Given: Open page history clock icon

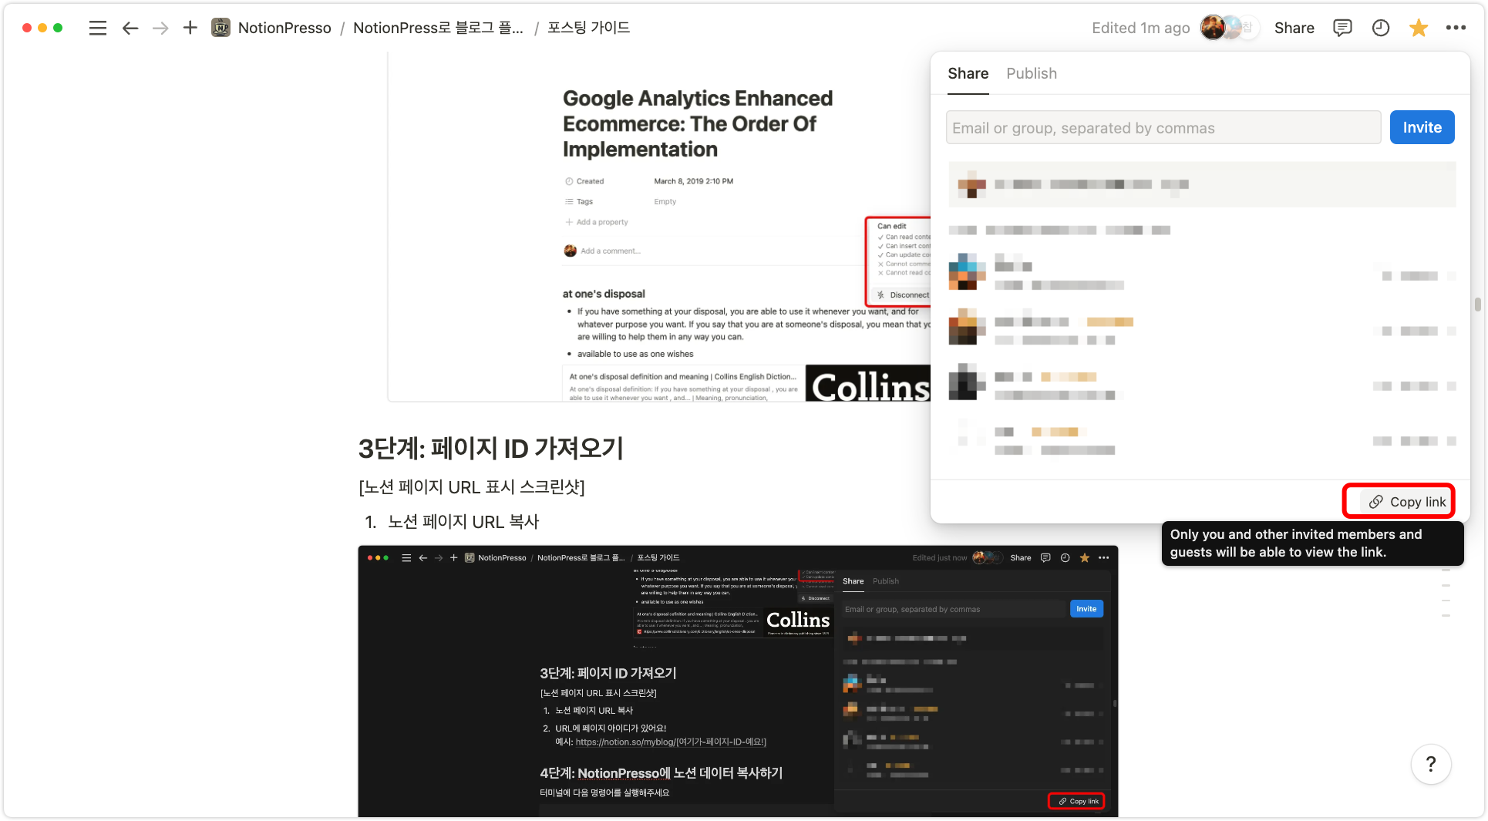Looking at the screenshot, I should click(1380, 29).
